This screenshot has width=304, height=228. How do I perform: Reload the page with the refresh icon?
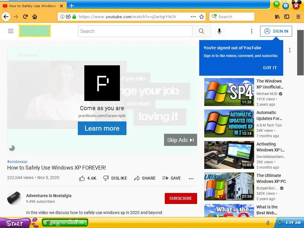click(25, 17)
